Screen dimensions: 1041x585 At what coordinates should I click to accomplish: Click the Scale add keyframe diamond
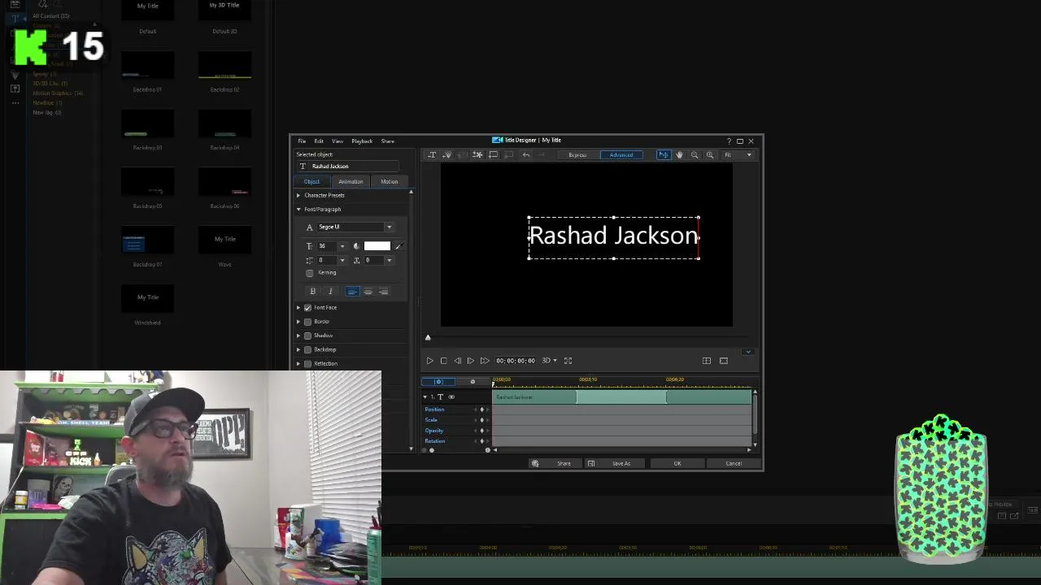(x=481, y=420)
